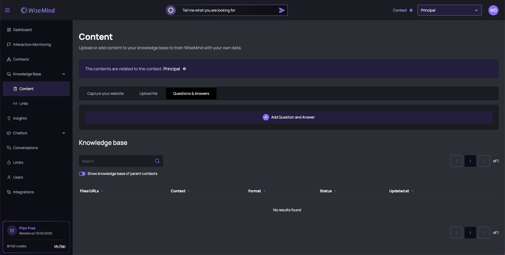Click the plus icon to add question
The width and height of the screenshot is (505, 255).
click(x=266, y=117)
